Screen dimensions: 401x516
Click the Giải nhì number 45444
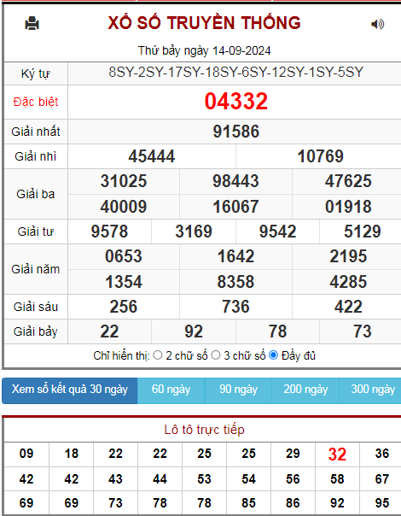click(152, 156)
